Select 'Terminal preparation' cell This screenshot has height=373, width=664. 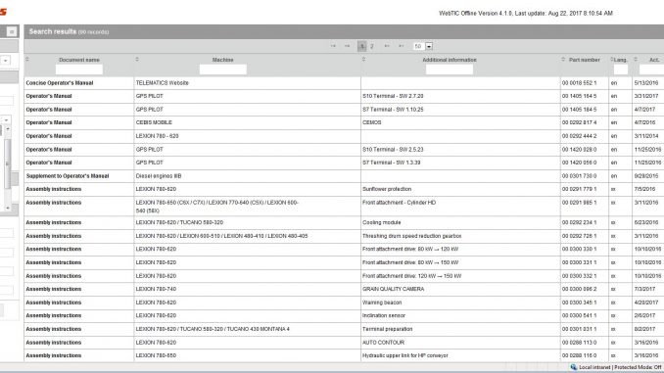[387, 329]
